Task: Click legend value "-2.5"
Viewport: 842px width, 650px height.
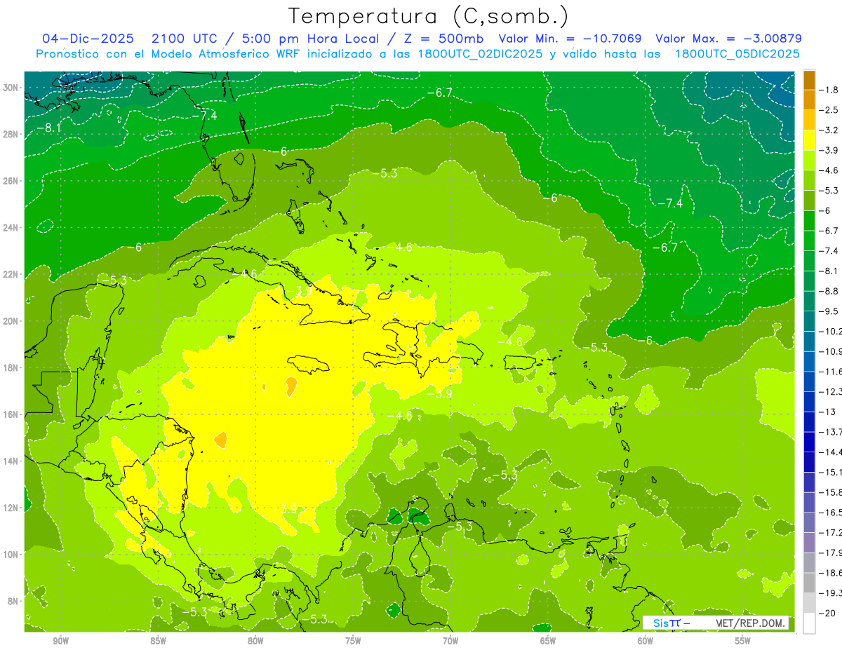Action: pos(829,110)
